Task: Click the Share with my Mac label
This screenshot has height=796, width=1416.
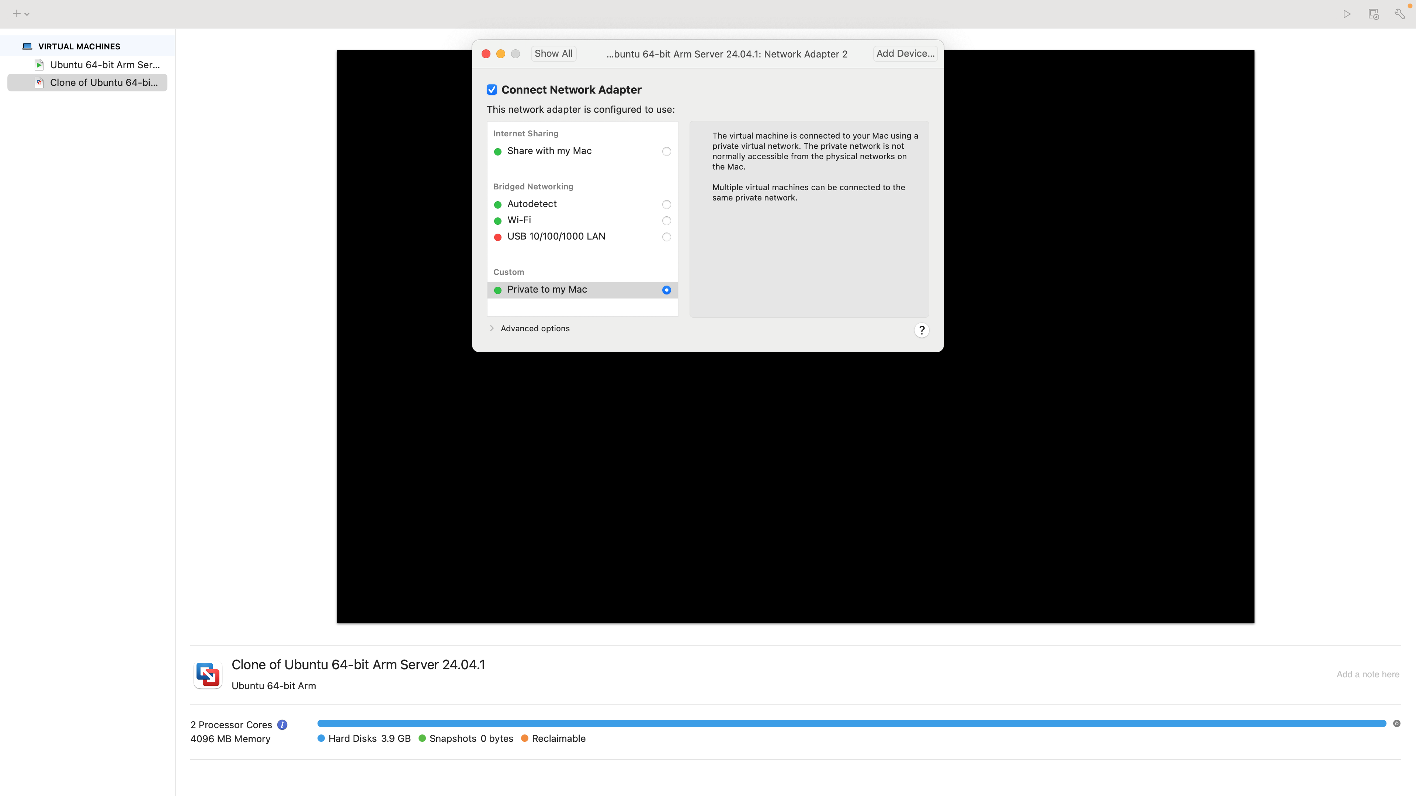Action: coord(549,150)
